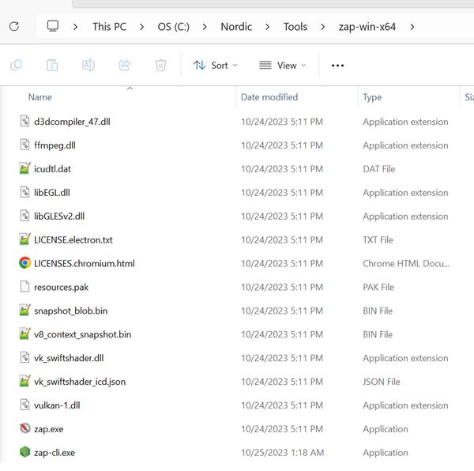Click the Rename icon in toolbar
The width and height of the screenshot is (474, 471).
88,66
